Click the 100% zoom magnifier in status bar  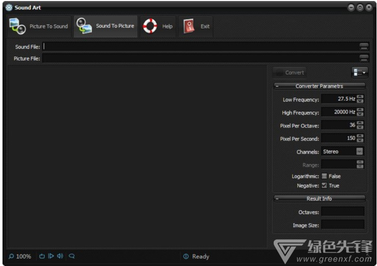pos(11,257)
